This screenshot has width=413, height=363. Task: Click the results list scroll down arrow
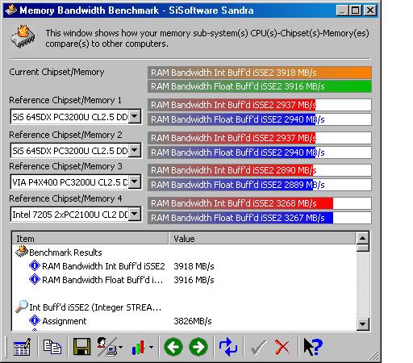pos(362,324)
